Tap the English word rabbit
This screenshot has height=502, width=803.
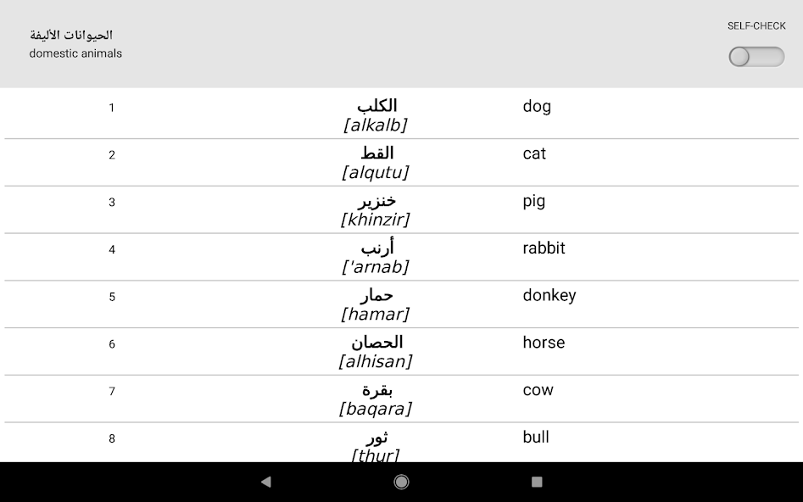544,248
